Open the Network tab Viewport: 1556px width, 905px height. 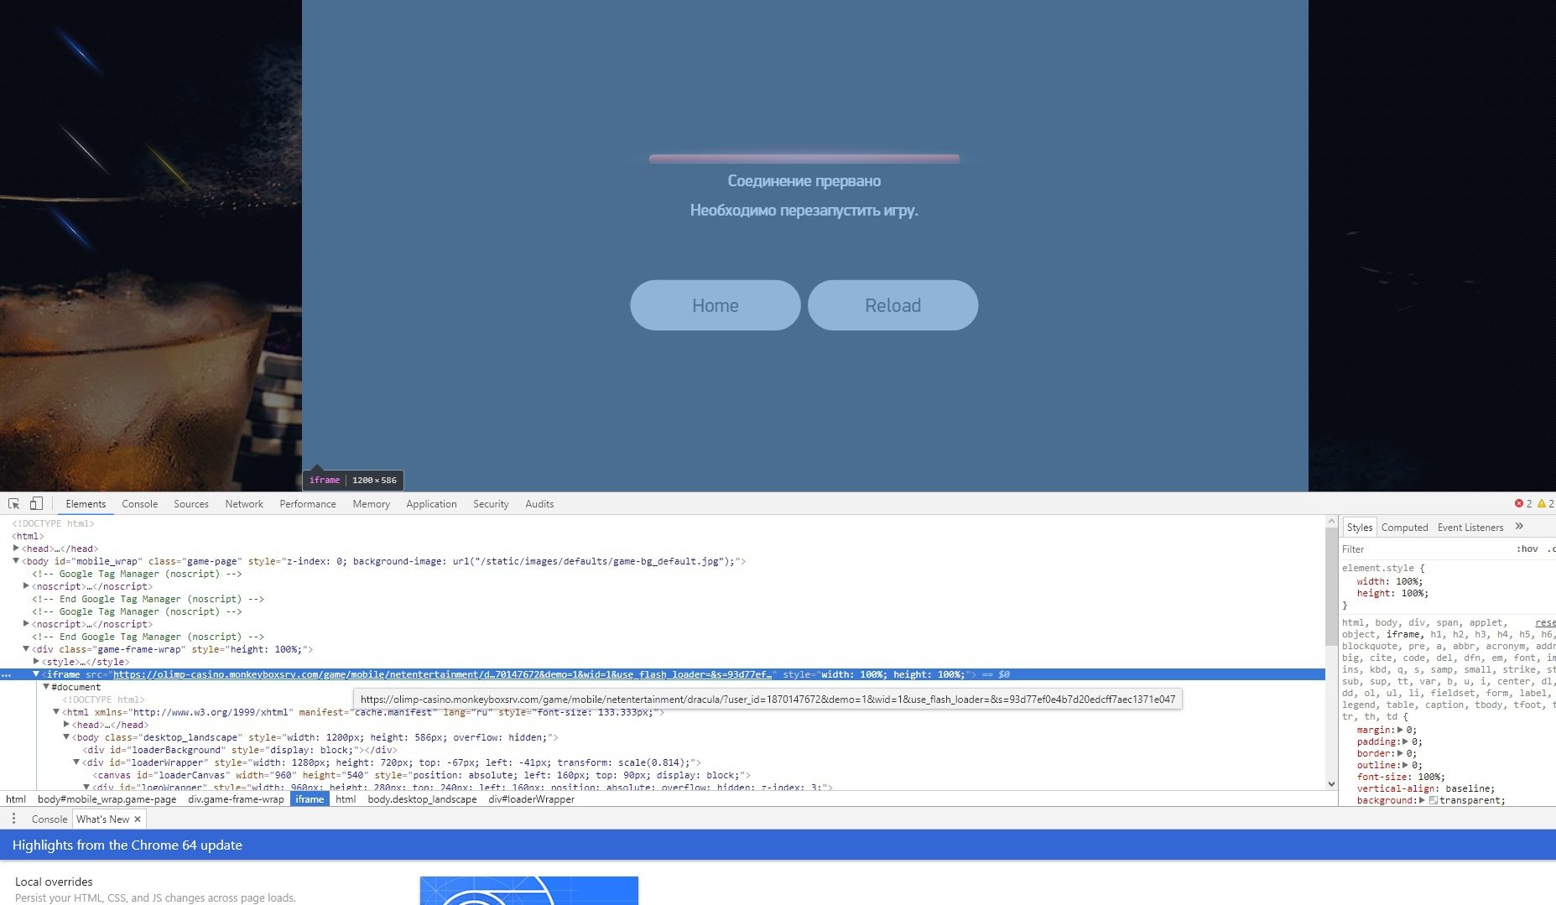(x=244, y=504)
